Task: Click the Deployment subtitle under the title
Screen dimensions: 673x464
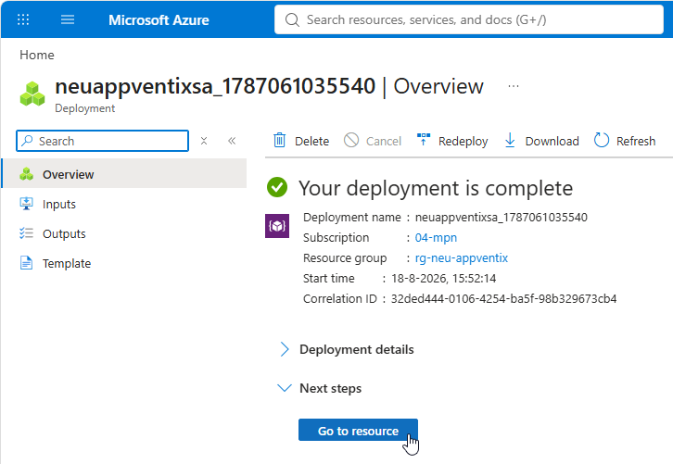Action: (x=85, y=108)
